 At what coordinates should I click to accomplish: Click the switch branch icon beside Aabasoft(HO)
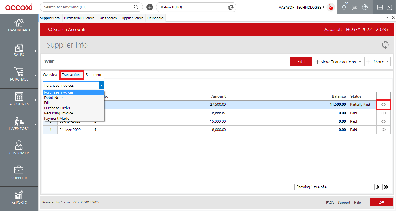pos(231,7)
